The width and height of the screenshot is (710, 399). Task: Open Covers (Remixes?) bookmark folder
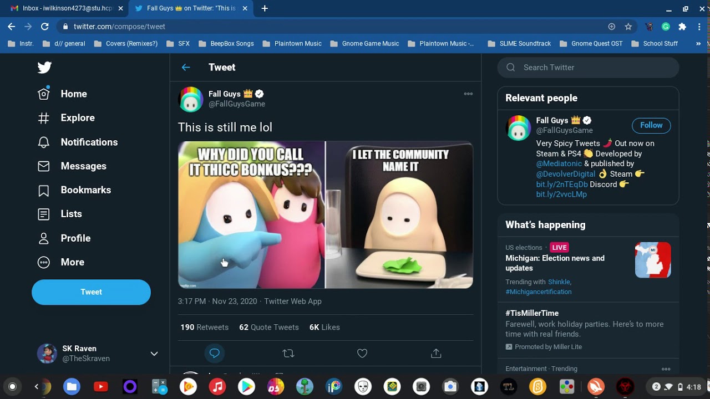(126, 44)
